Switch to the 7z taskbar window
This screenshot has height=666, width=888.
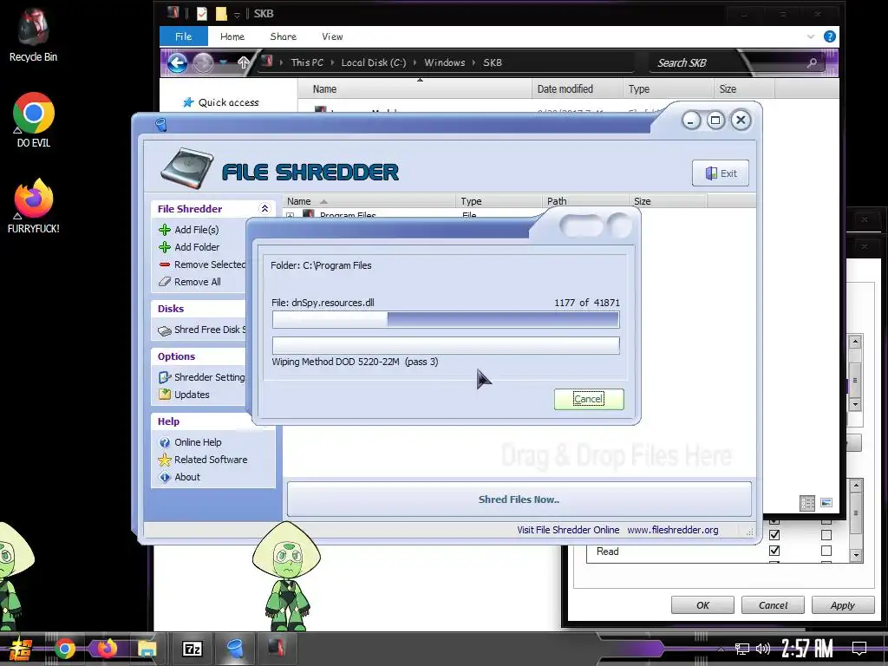click(192, 649)
